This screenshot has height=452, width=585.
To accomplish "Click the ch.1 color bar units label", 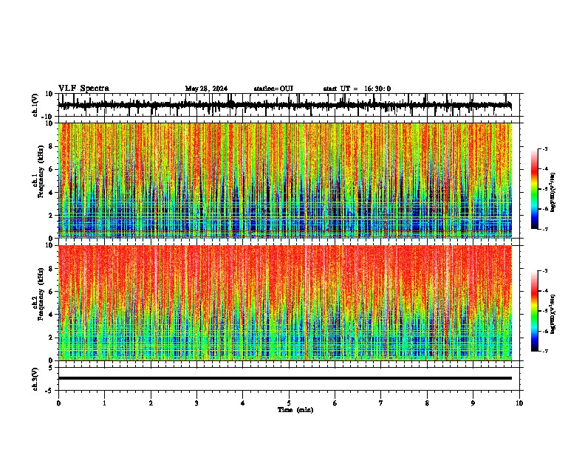I will pos(553,193).
